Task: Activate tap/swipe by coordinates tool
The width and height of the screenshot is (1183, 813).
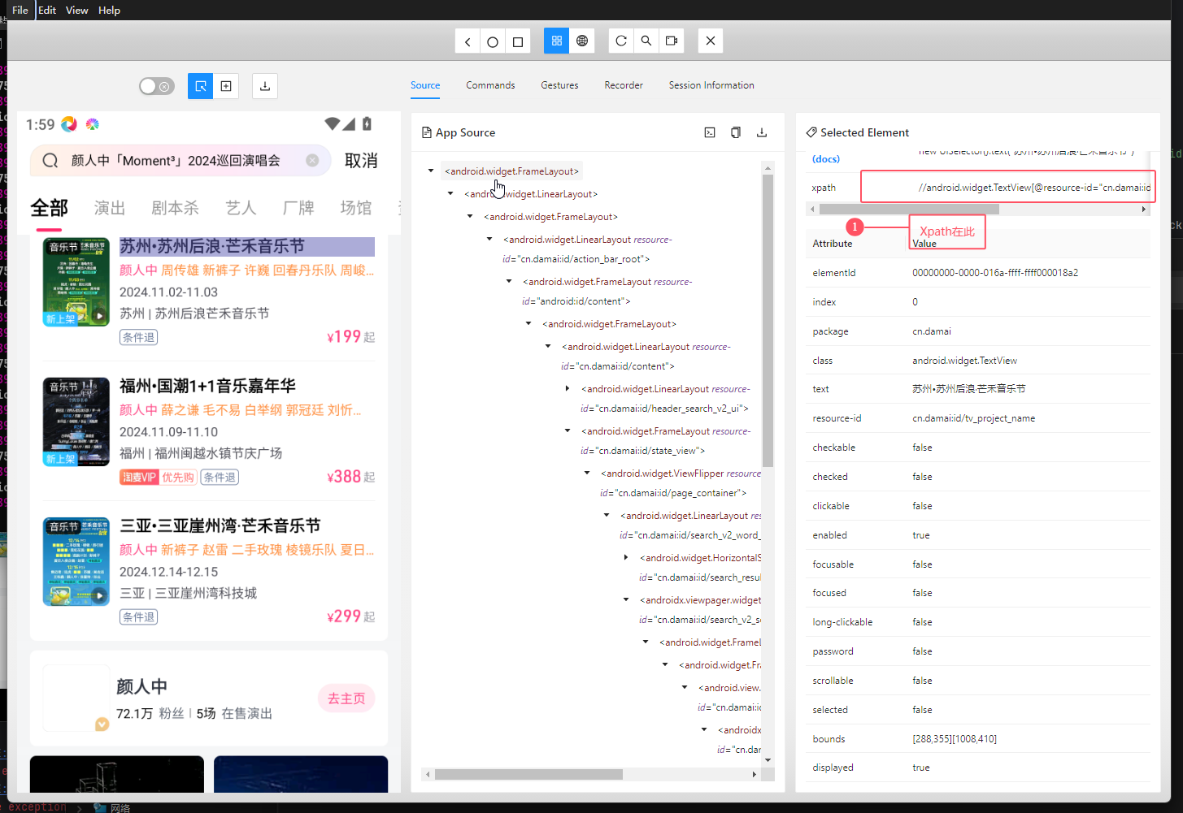Action: tap(226, 86)
